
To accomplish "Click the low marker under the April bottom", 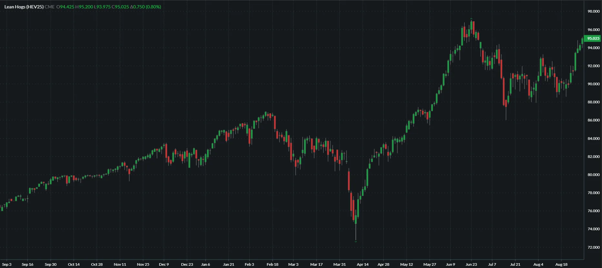I will [356, 241].
